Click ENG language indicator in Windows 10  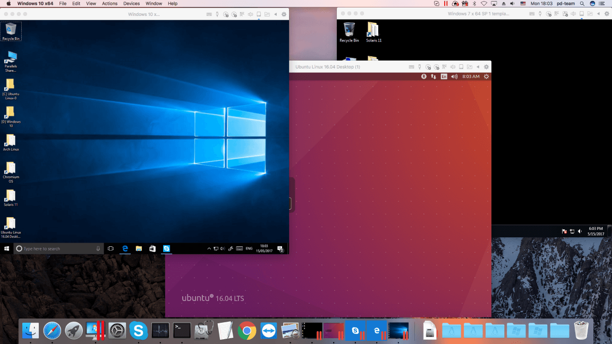pos(249,248)
